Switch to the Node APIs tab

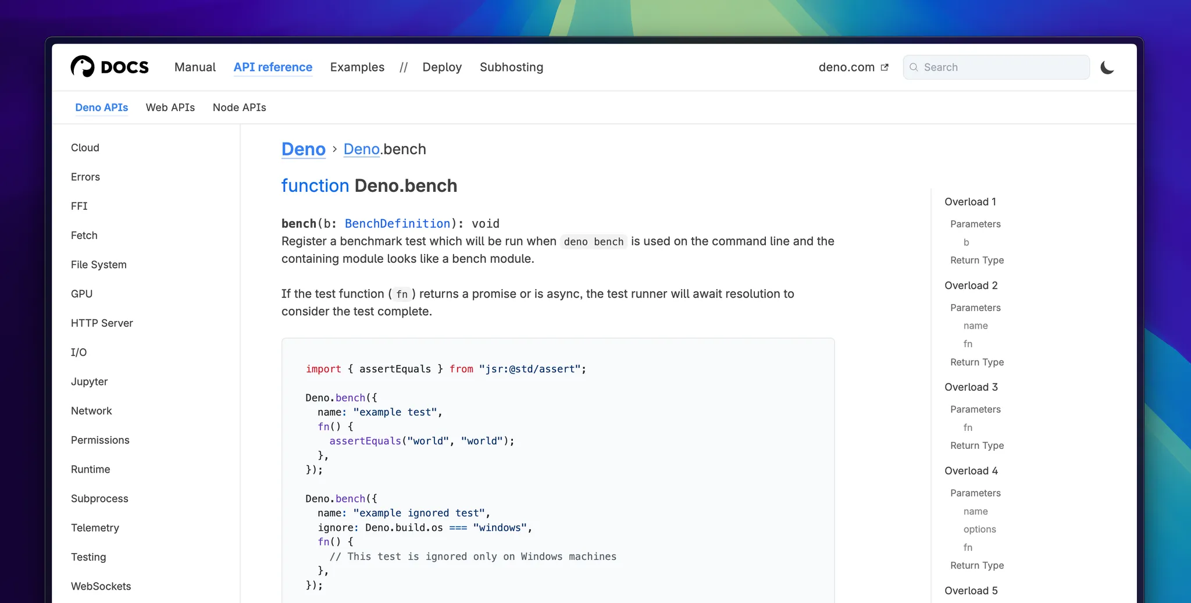(x=238, y=108)
